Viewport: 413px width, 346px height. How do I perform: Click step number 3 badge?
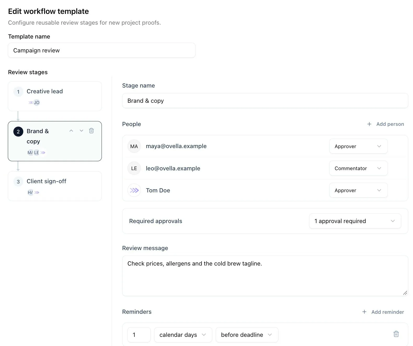pos(18,182)
